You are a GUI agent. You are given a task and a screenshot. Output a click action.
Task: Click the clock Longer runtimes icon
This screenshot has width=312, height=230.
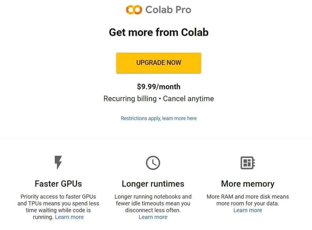coord(153,163)
